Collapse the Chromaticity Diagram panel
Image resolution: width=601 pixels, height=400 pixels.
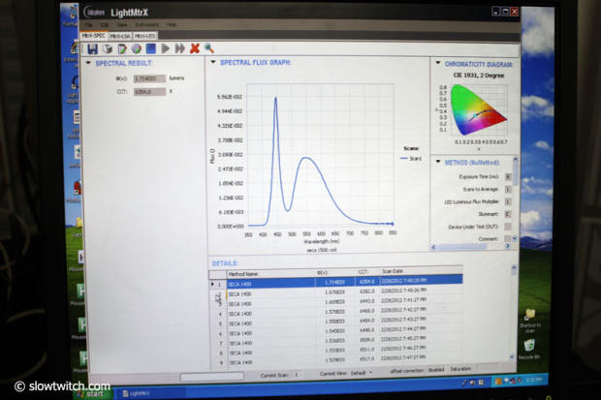pyautogui.click(x=436, y=63)
